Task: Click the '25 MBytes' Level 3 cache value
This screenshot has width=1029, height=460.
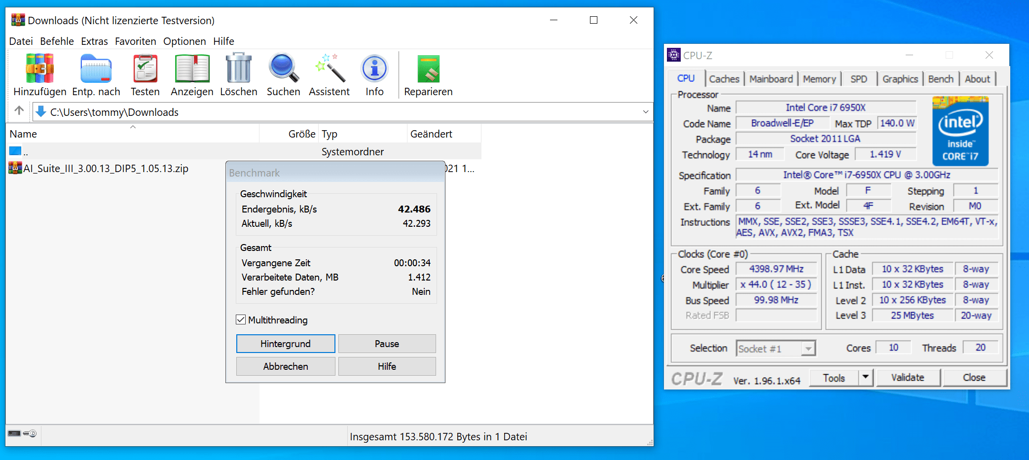Action: click(x=912, y=316)
